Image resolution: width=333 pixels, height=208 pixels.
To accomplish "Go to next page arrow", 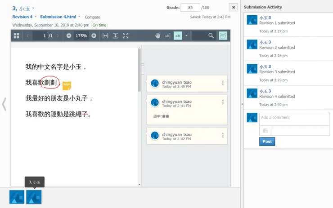I will pyautogui.click(x=58, y=35).
